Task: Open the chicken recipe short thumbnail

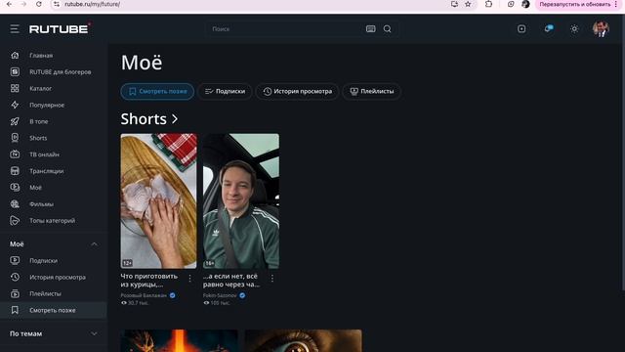Action: pos(158,200)
